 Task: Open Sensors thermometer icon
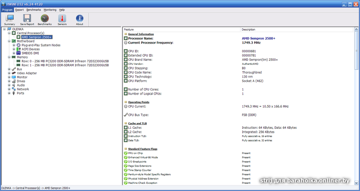(62, 18)
